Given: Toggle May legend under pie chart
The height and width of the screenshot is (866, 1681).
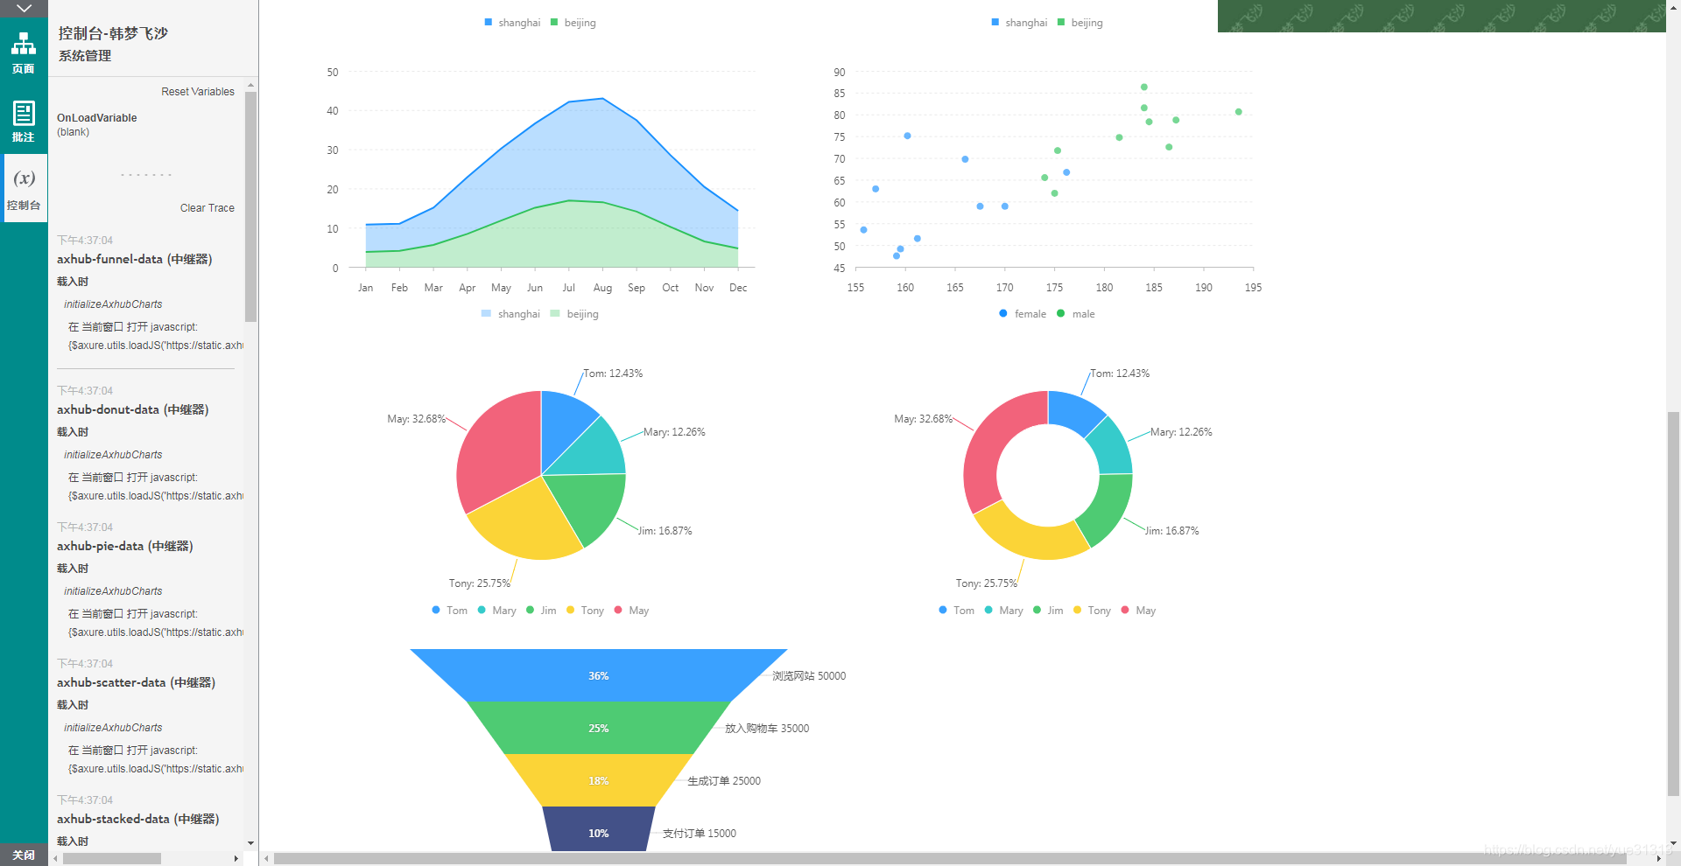Looking at the screenshot, I should [x=631, y=611].
